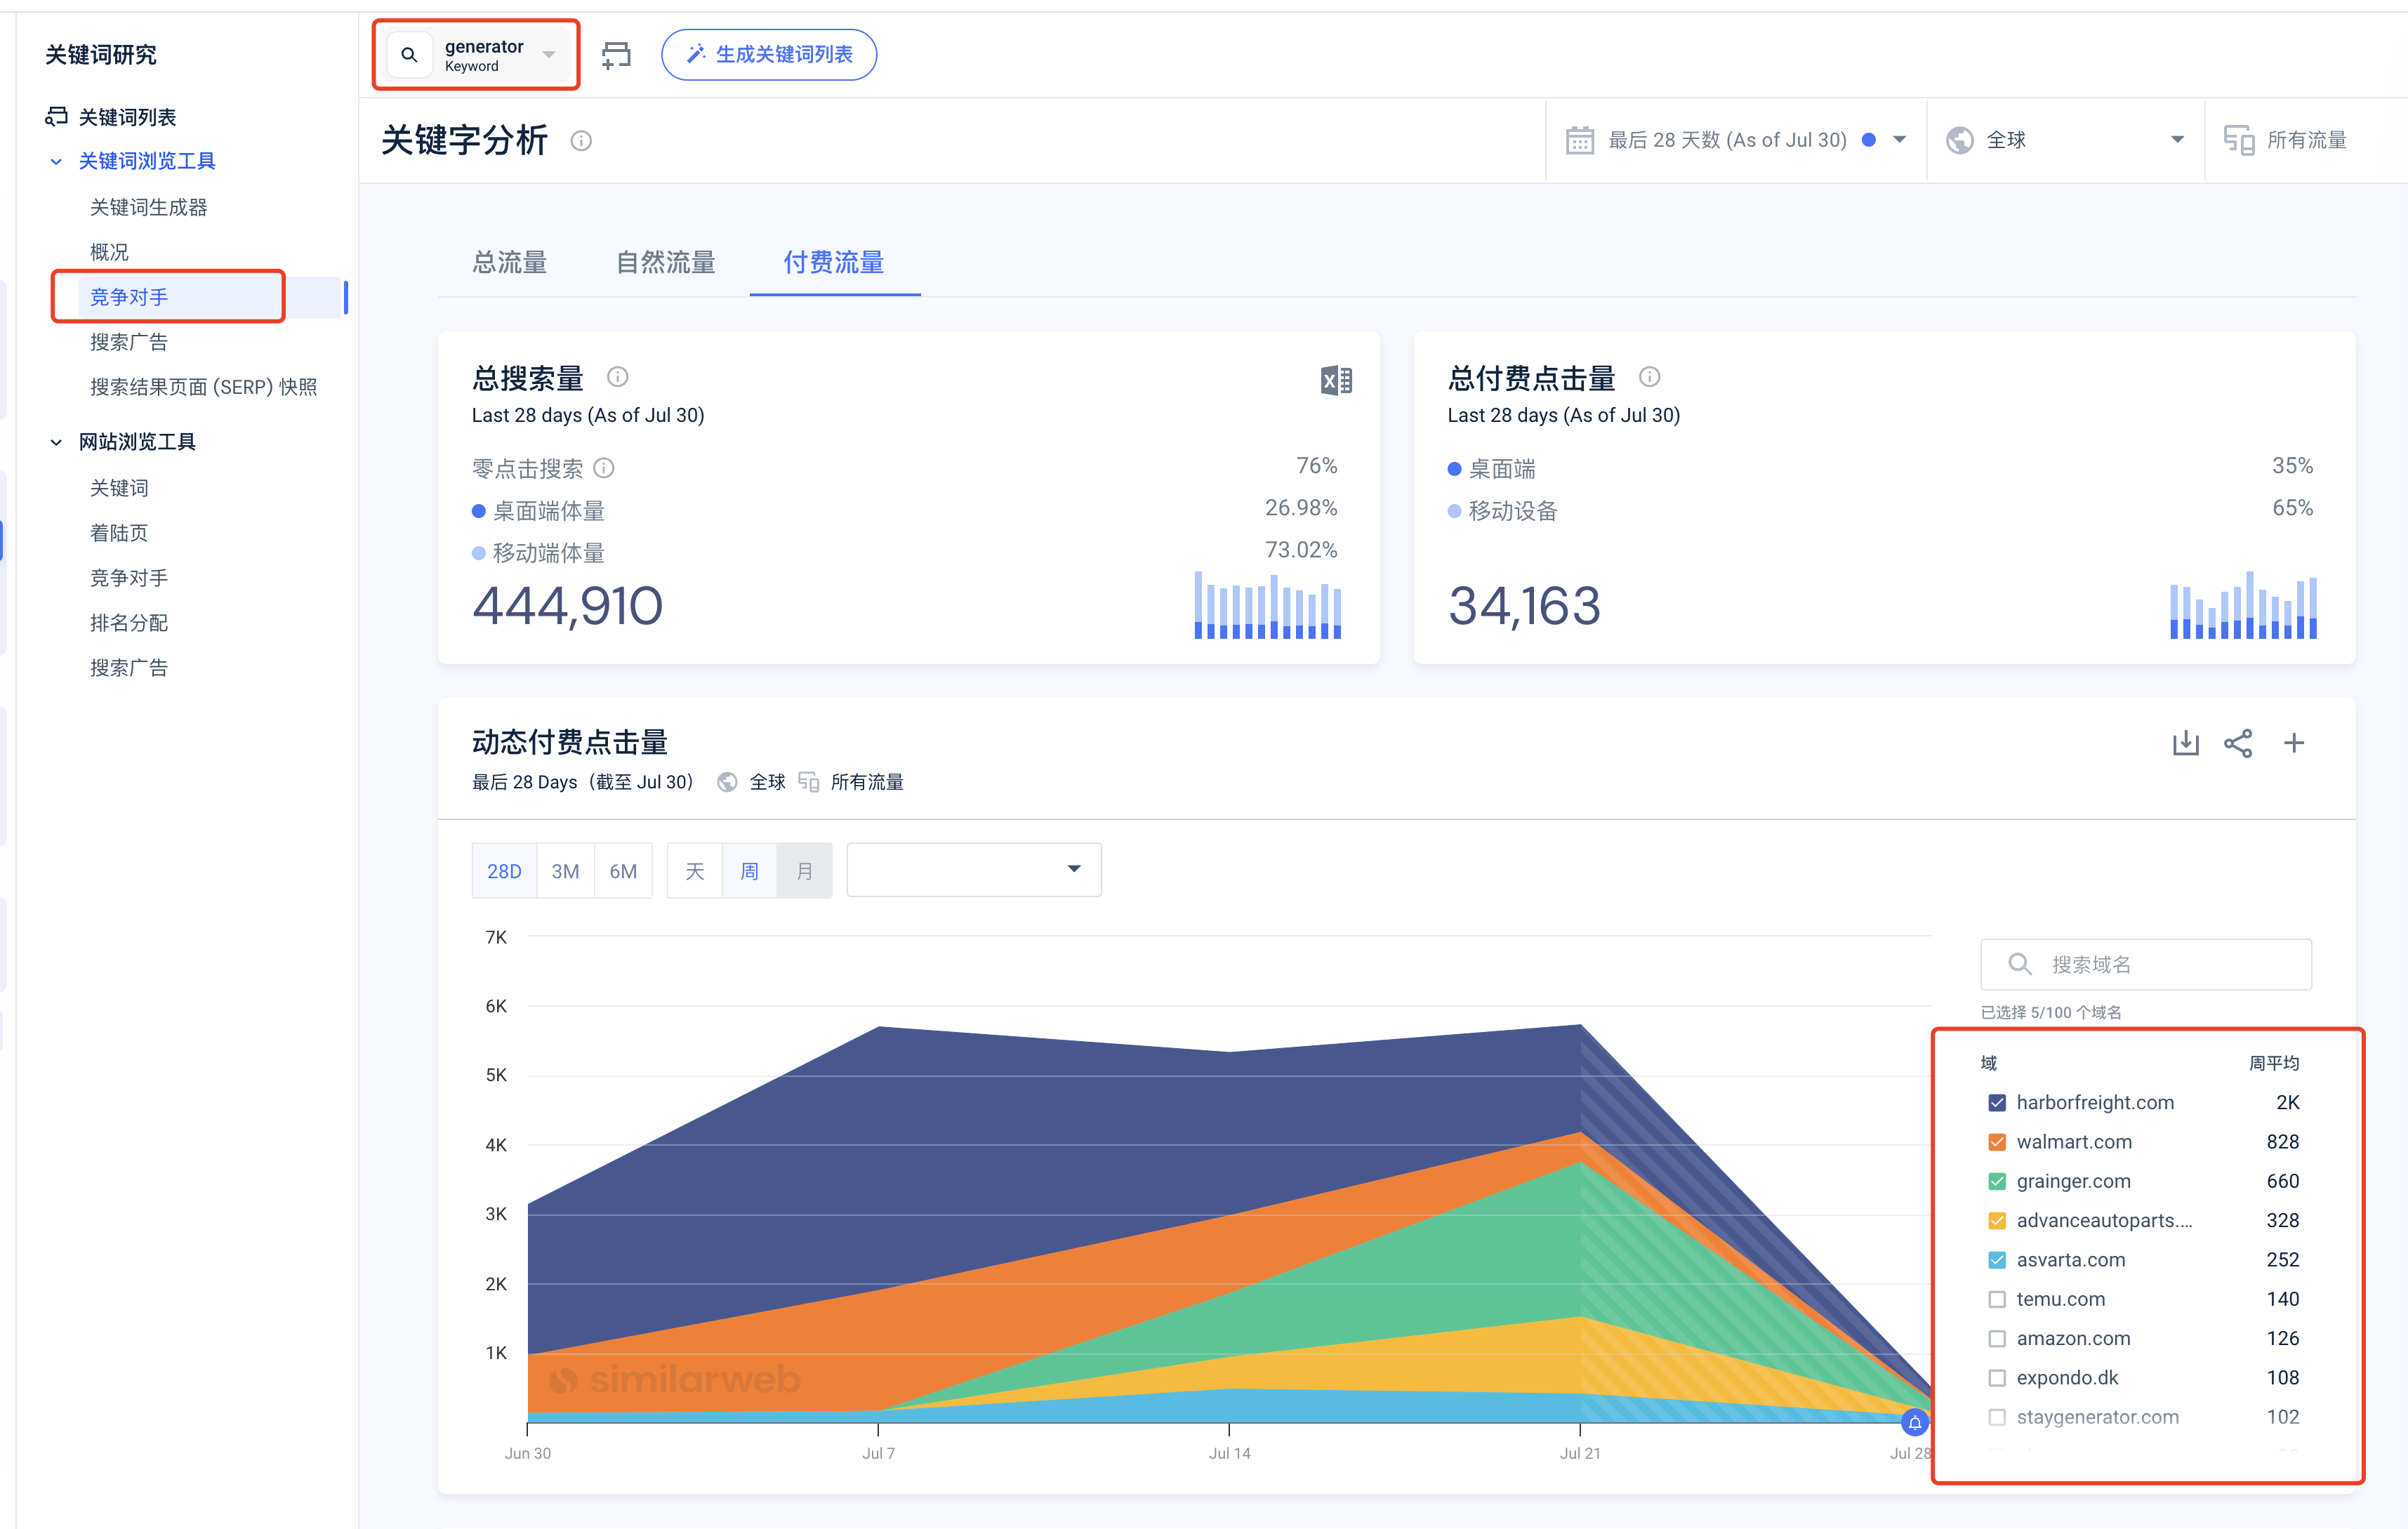The height and width of the screenshot is (1529, 2408).
Task: Uncheck walmart.com domain checkbox
Action: tap(1997, 1142)
